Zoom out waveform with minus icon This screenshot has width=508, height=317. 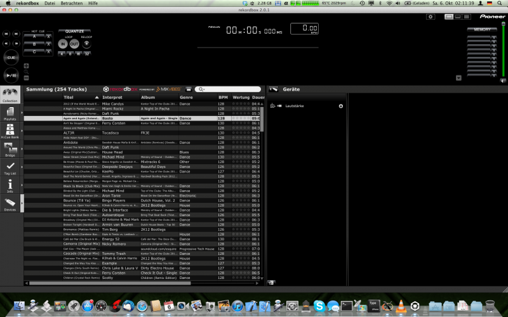[x=26, y=78]
